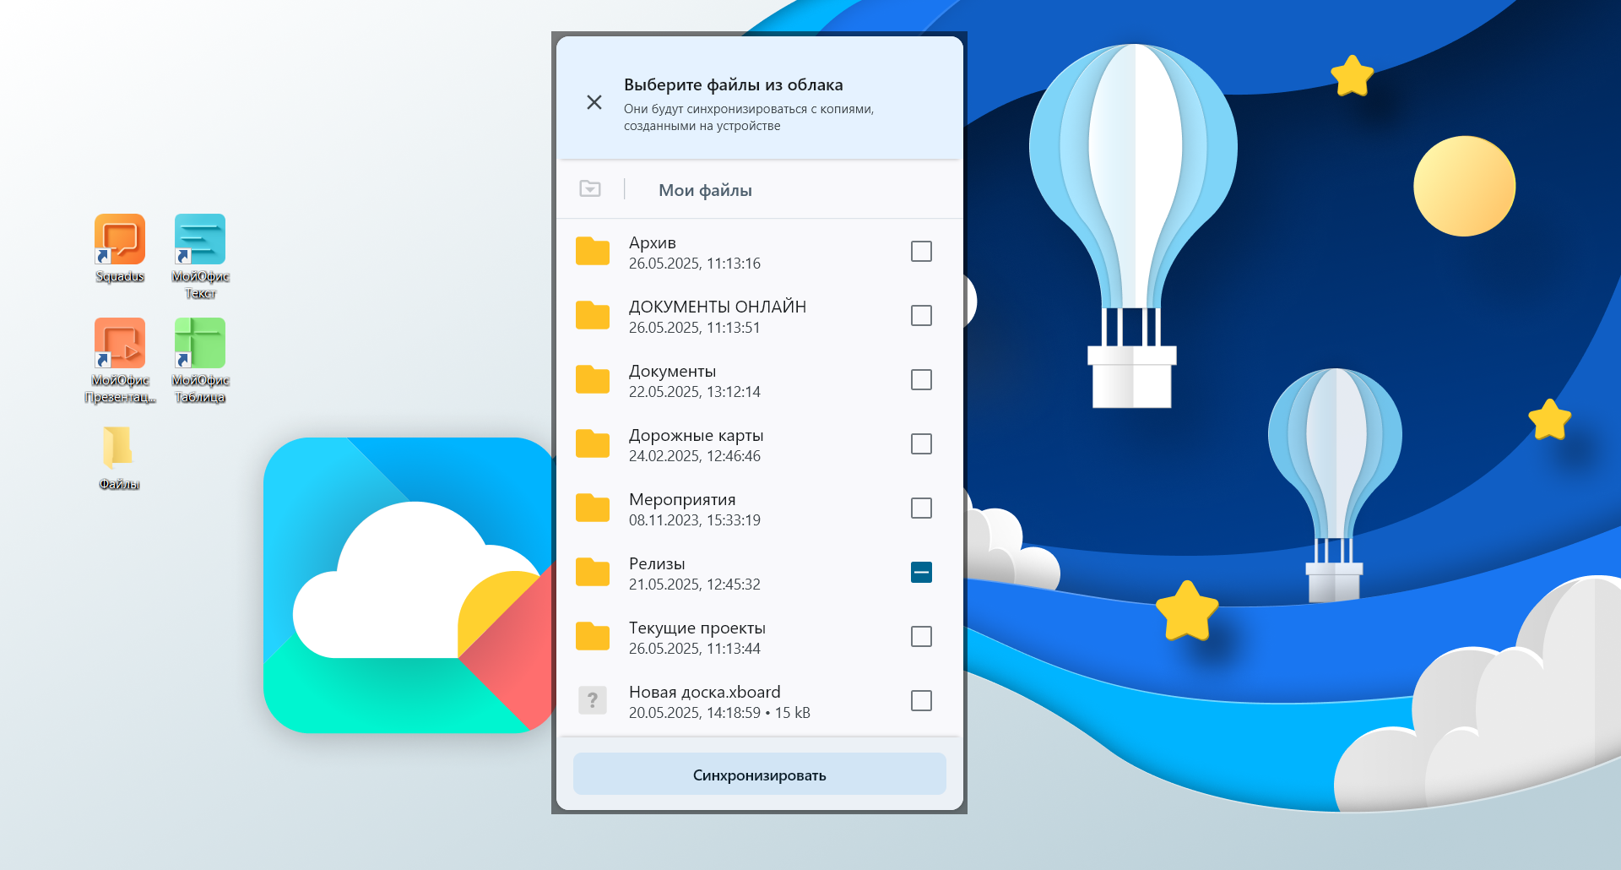The width and height of the screenshot is (1621, 870).
Task: Click the large cloud app logo
Action: [409, 585]
